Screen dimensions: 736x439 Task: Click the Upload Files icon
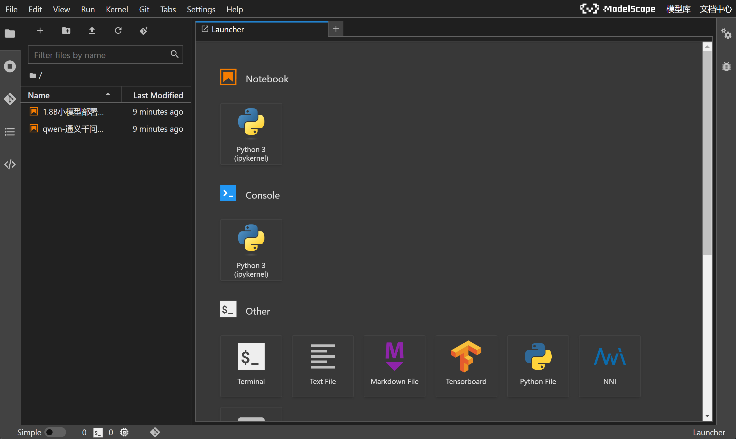coord(92,30)
